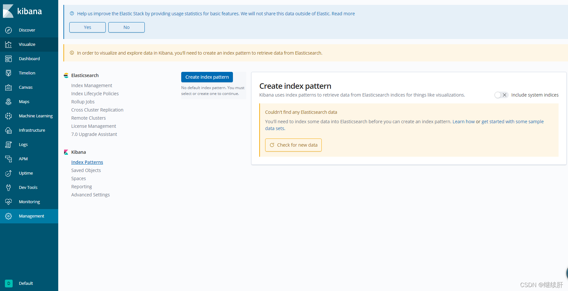
Task: Open Index Management link
Action: click(x=92, y=86)
